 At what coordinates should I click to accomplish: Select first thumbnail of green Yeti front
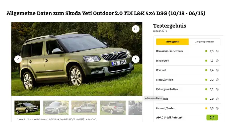[27, 108]
